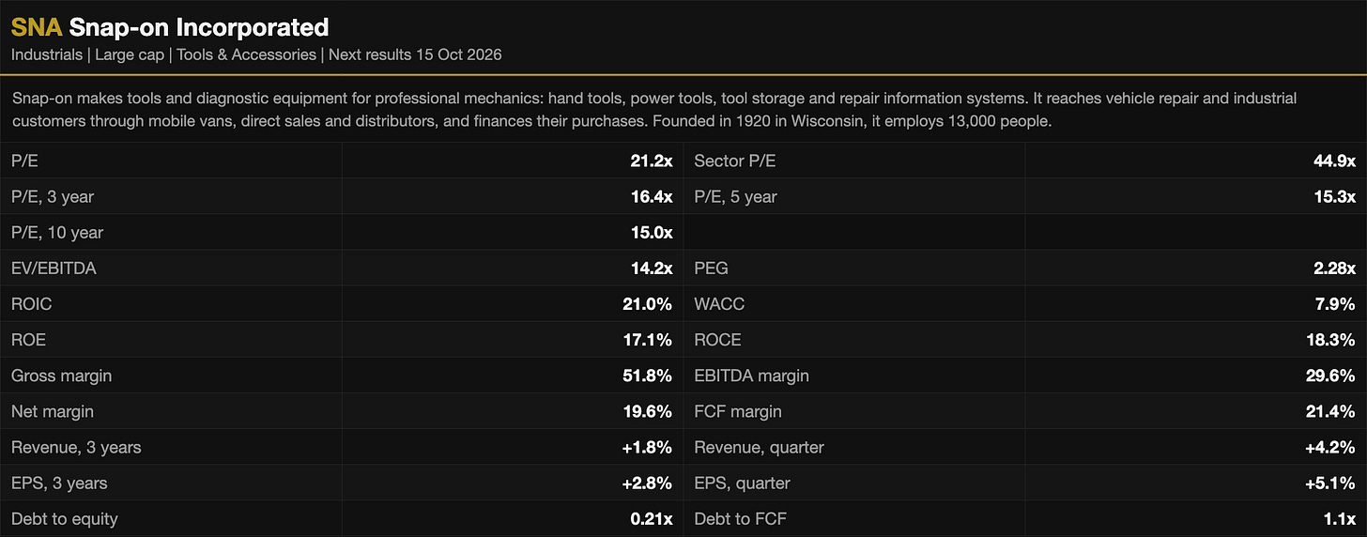The height and width of the screenshot is (537, 1367).
Task: Select the WACC value 7.9%
Action: (x=1335, y=304)
